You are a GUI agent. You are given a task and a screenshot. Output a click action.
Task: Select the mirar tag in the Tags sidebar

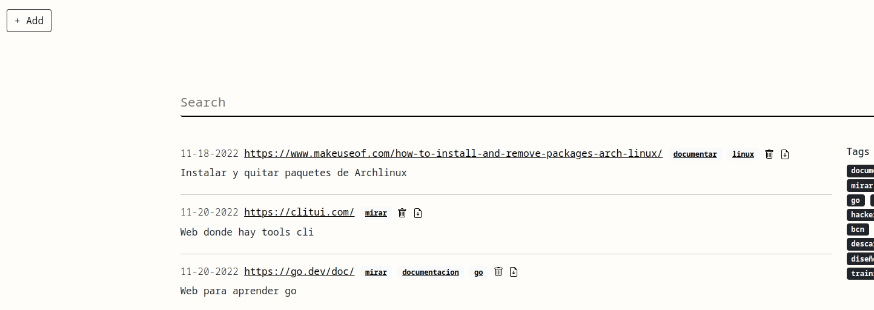[x=861, y=186]
